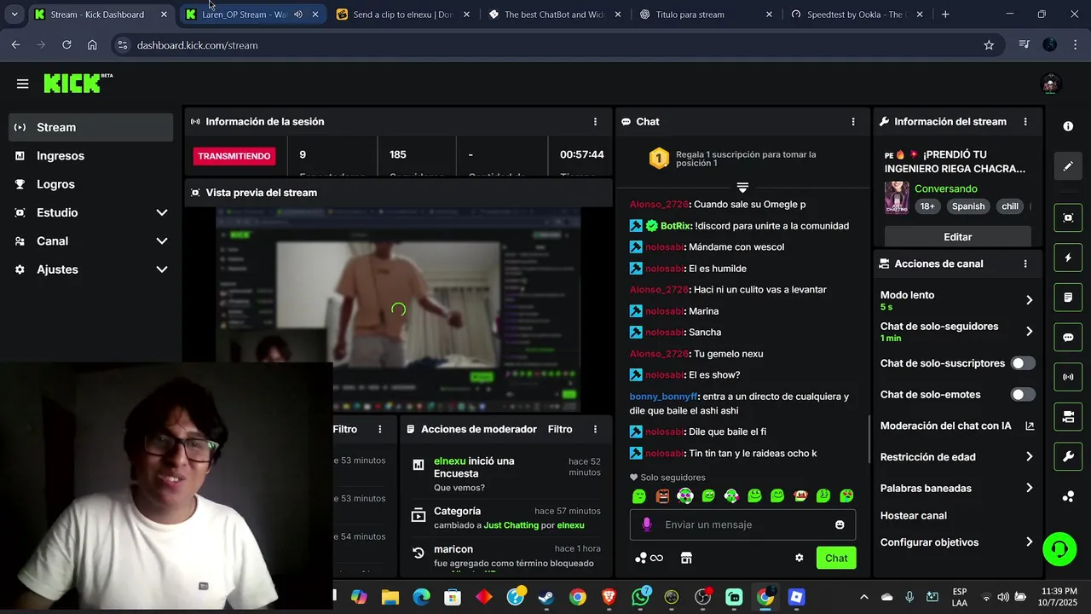Open Chat panel three-dot menu
The height and width of the screenshot is (614, 1091).
click(x=853, y=122)
